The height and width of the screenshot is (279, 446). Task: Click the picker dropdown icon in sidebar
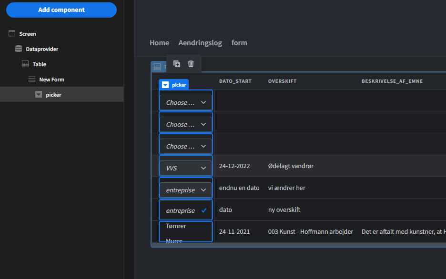click(x=38, y=94)
